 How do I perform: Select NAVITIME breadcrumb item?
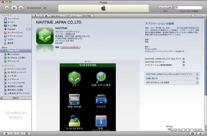coord(86,16)
